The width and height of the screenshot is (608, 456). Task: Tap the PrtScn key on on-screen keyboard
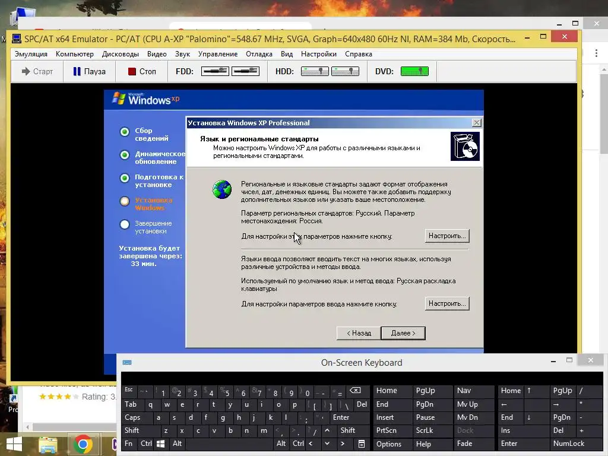tap(393, 430)
